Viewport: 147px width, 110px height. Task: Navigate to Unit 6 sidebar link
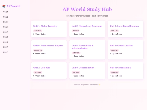click(5, 37)
